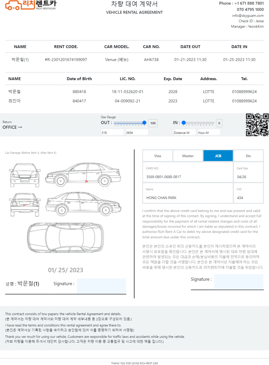
Task: Click the Check ID : Jesse text
Action: (251, 21)
